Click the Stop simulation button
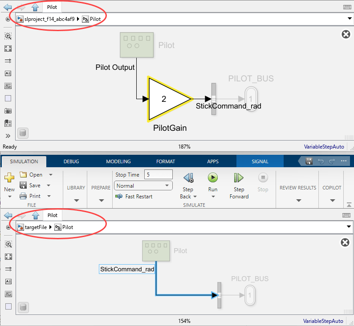Viewport: 354px width, 326px height. point(263,182)
